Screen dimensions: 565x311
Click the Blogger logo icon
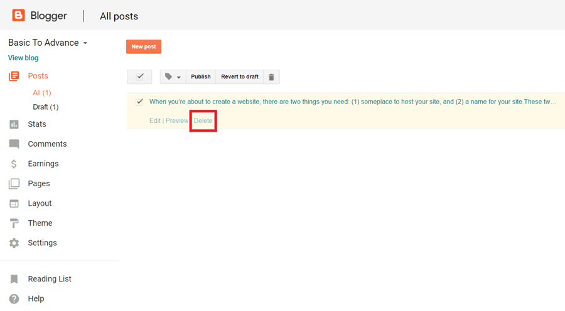19,15
